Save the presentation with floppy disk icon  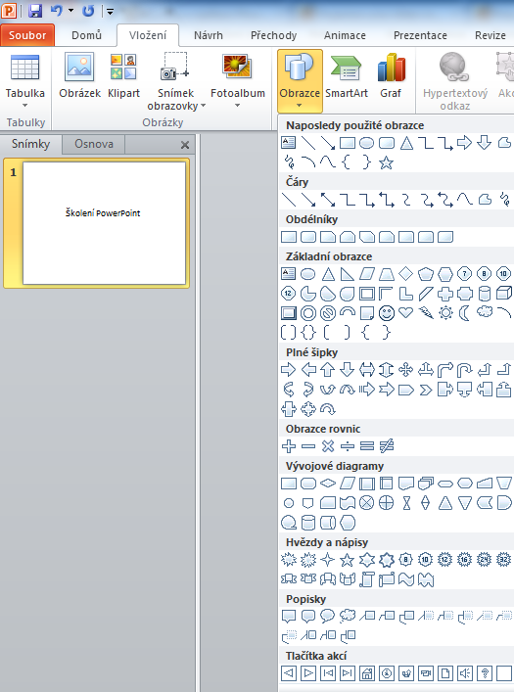[x=35, y=11]
